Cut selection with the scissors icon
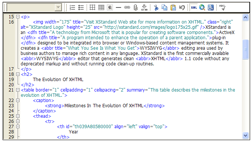 click(156, 7)
